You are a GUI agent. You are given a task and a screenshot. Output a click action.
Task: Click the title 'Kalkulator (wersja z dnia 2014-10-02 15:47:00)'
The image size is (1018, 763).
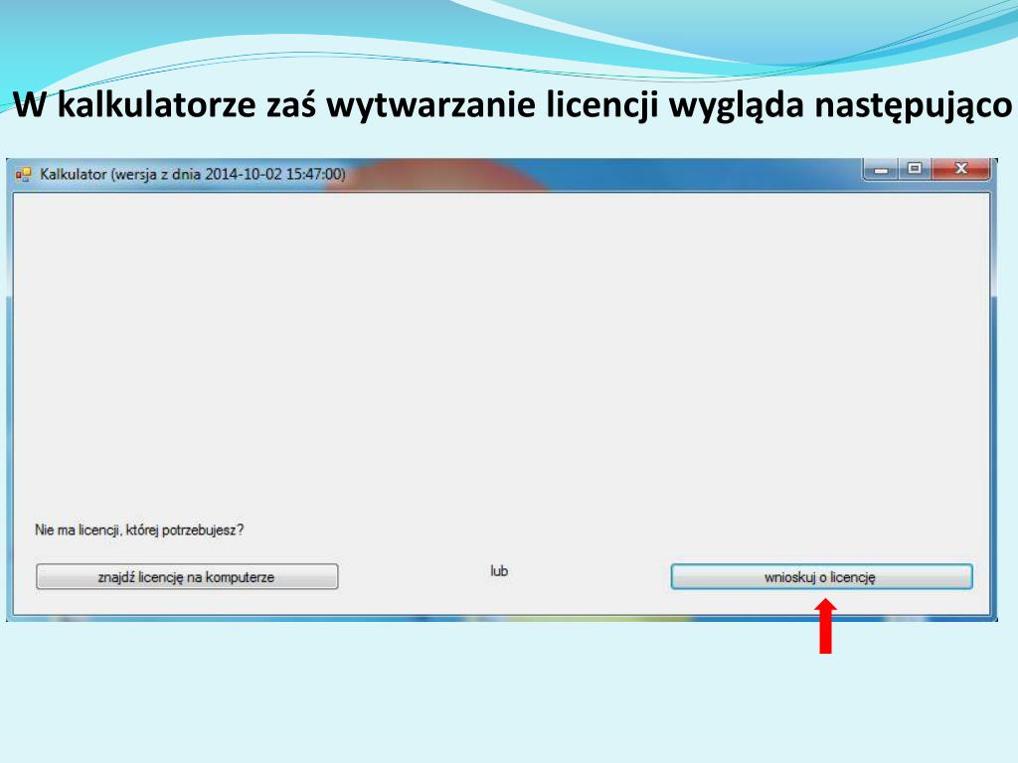click(x=193, y=175)
